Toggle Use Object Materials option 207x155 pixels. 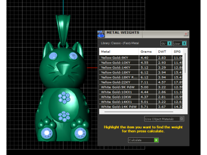tap(164, 119)
